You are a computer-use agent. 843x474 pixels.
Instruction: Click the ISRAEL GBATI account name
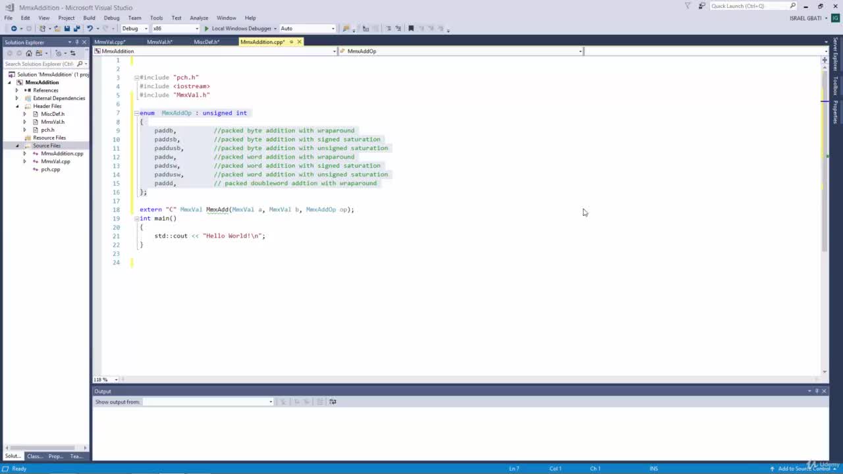(805, 18)
